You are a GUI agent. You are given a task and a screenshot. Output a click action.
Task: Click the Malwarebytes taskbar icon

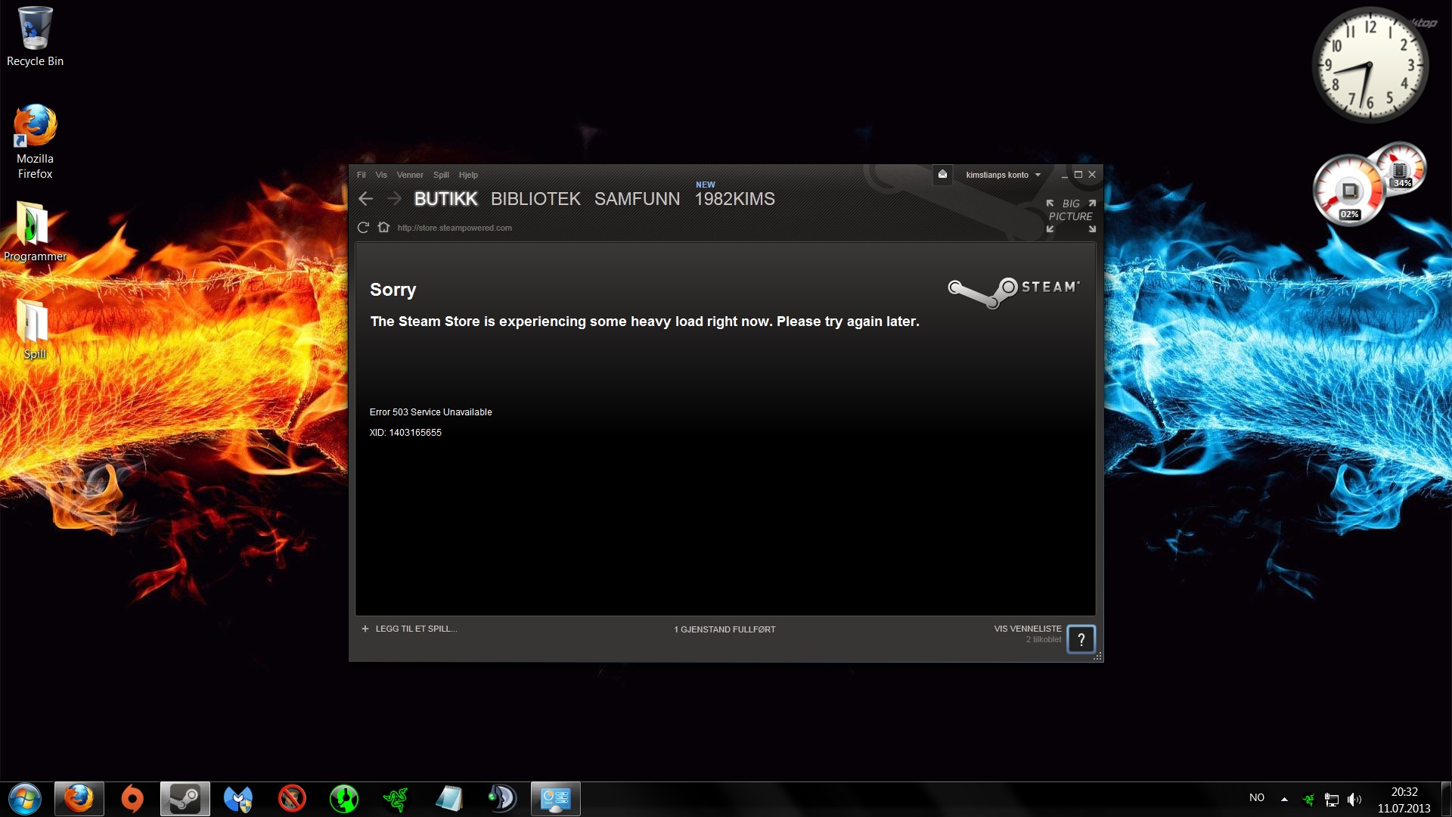[x=238, y=799]
